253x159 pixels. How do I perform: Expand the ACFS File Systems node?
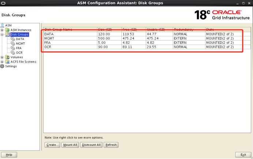2,62
